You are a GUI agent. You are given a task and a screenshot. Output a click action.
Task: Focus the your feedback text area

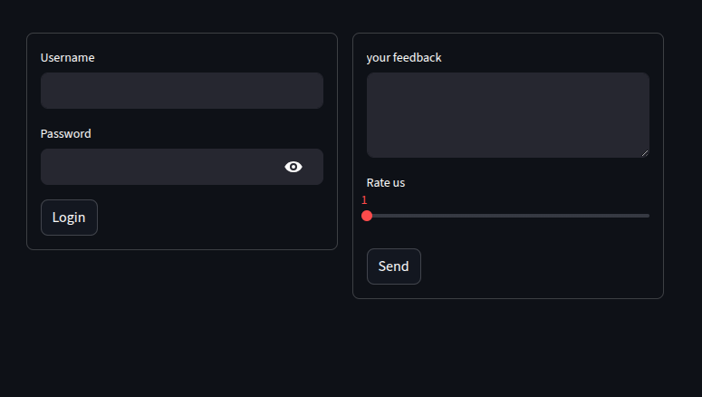click(507, 115)
